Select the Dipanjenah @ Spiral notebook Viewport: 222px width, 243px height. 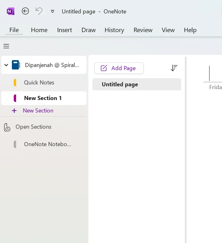click(x=44, y=65)
